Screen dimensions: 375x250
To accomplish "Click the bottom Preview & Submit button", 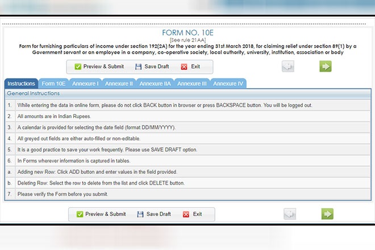I will (x=101, y=214).
